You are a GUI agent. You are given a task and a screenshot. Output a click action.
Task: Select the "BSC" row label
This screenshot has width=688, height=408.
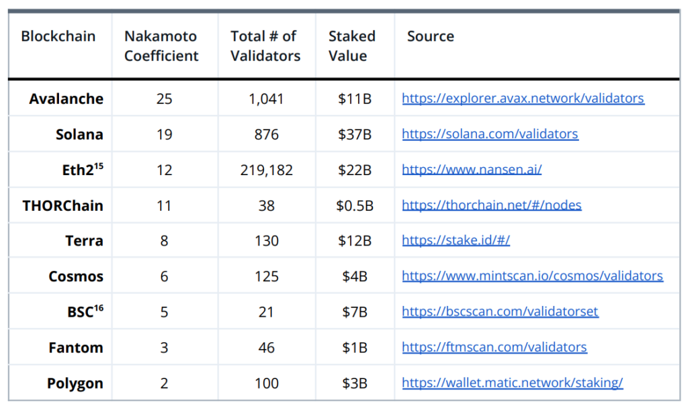pos(85,311)
